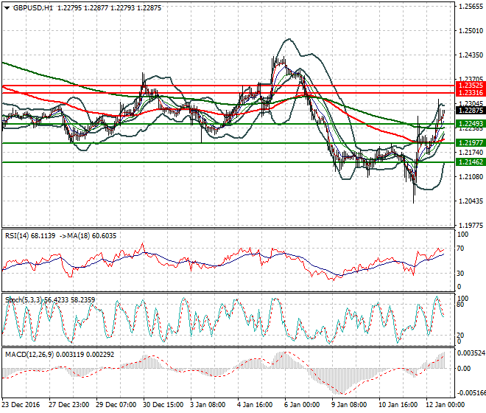486x413 pixels.
Task: Select the 30 Dec 15:00 time label
Action: click(x=163, y=405)
